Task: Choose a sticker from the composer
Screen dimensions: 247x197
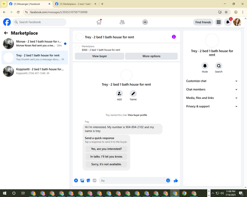Action: click(x=88, y=180)
